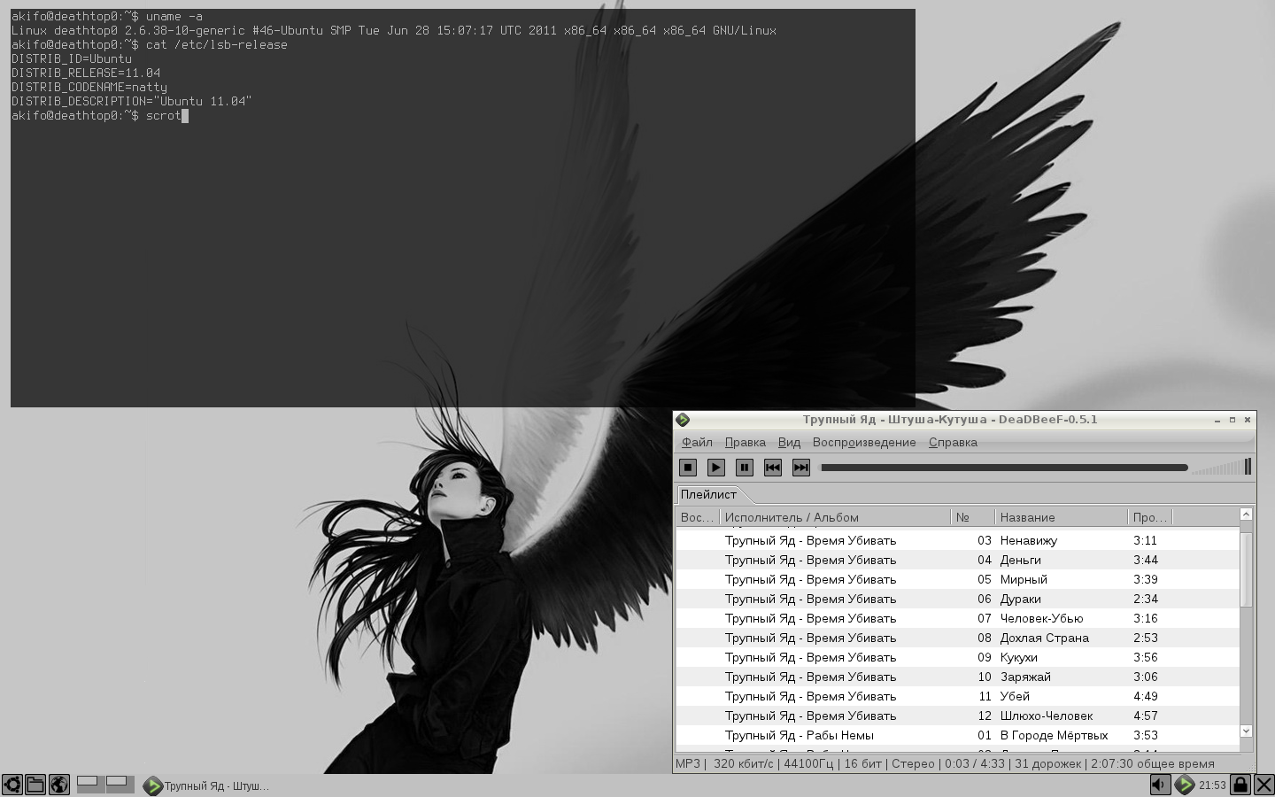This screenshot has height=797, width=1275.
Task: Skip to the previous track
Action: [x=773, y=468]
